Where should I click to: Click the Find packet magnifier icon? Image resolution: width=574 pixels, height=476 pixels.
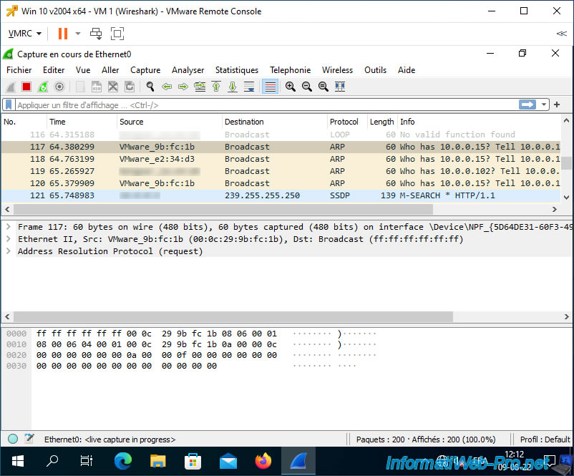tap(150, 87)
